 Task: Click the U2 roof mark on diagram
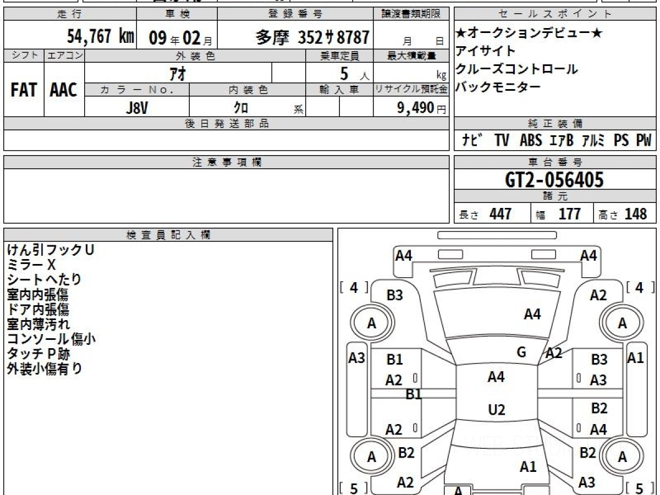[x=497, y=410]
